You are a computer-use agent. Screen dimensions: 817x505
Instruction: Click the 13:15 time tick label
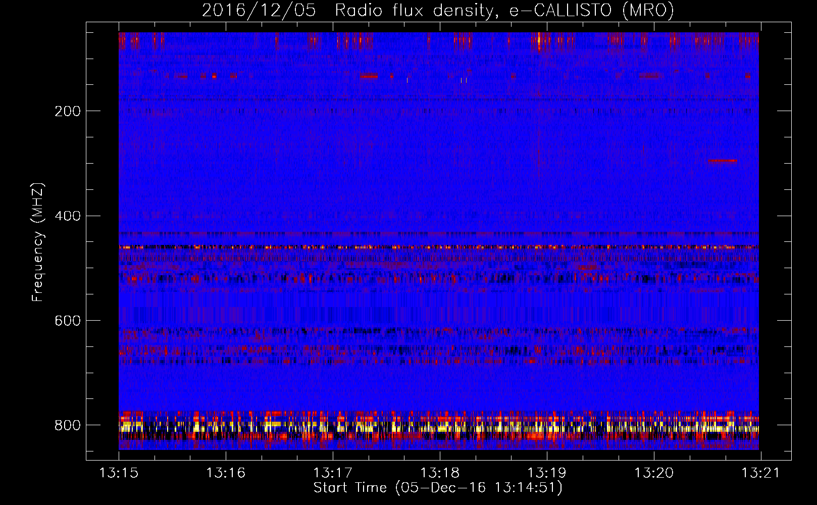119,473
